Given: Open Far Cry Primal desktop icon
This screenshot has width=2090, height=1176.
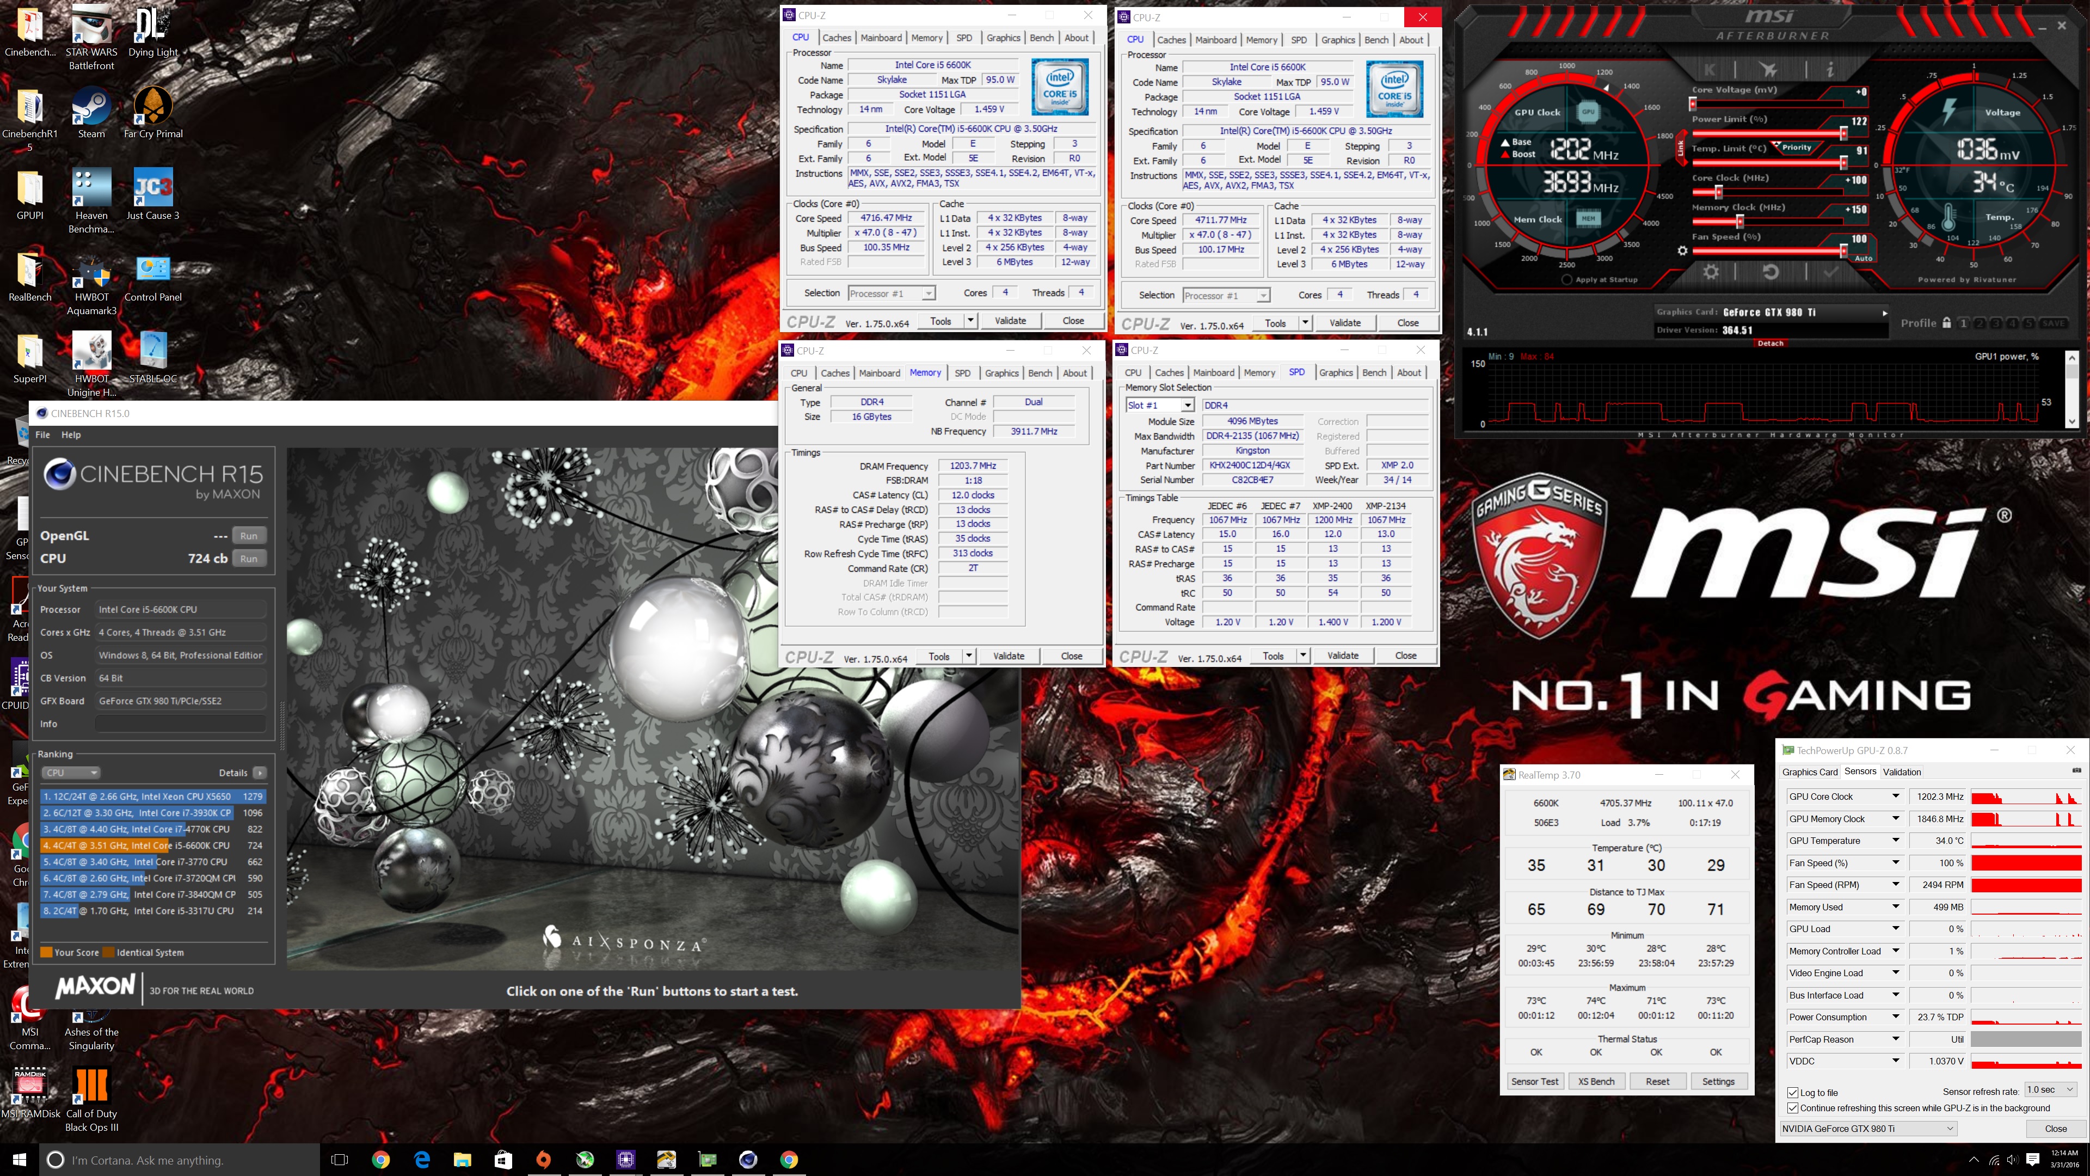Looking at the screenshot, I should [152, 114].
